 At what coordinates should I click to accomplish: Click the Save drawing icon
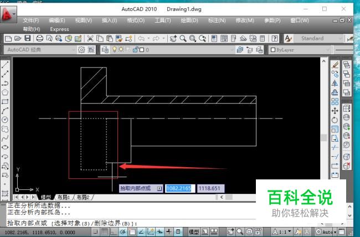point(28,38)
